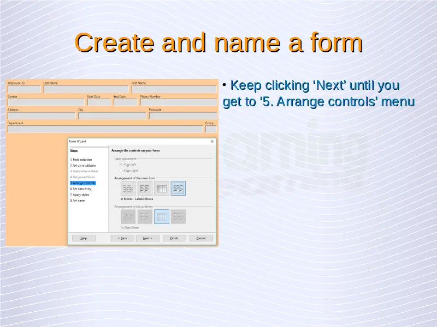Select main form Columnar Labels Left layout
Image resolution: width=437 pixels, height=327 pixels.
coord(128,188)
